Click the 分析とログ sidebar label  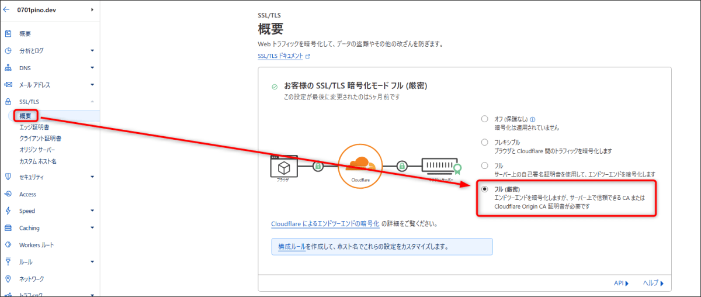(x=31, y=51)
